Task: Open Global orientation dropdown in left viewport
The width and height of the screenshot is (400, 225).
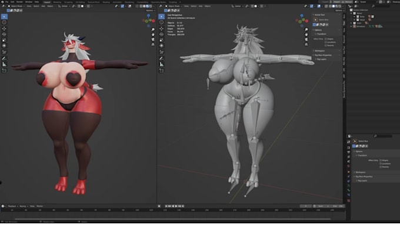Action: click(x=64, y=6)
